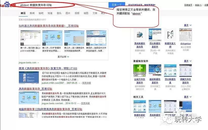Open the 视频 tab
Screen dimensions: 208x130
[77, 13]
